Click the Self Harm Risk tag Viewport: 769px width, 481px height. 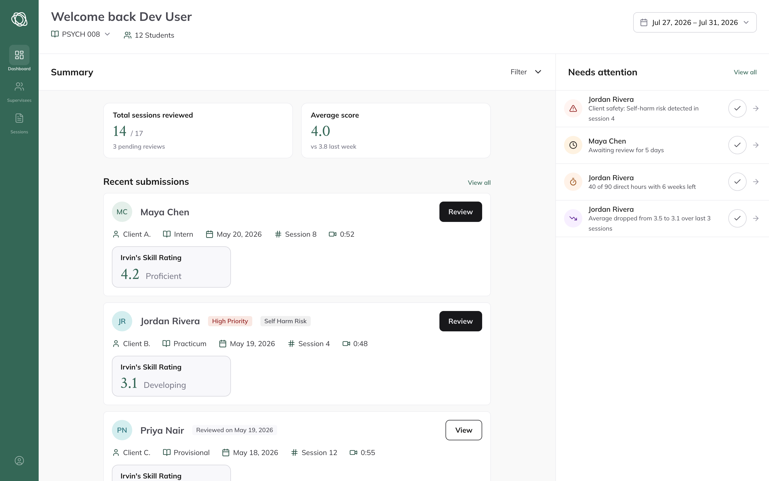coord(285,321)
